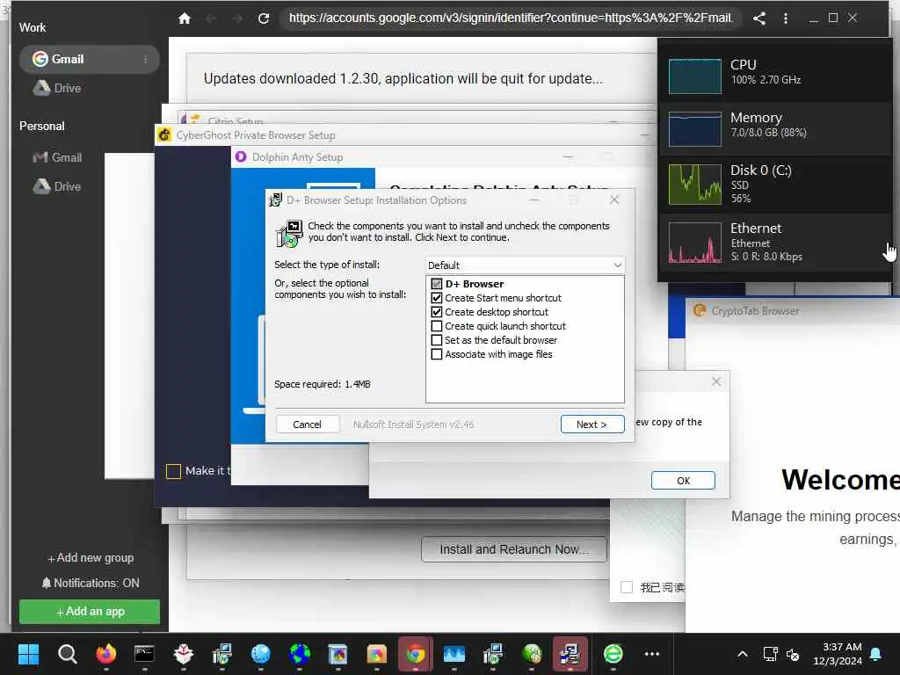This screenshot has width=900, height=675.
Task: Check Create quick launch shortcut
Action: tap(437, 326)
